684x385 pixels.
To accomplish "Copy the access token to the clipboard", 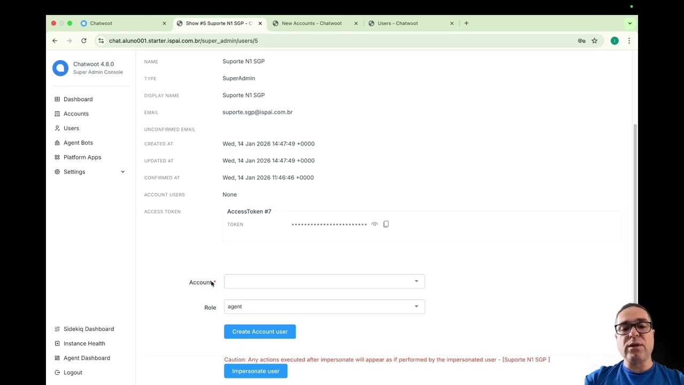I will pyautogui.click(x=386, y=224).
